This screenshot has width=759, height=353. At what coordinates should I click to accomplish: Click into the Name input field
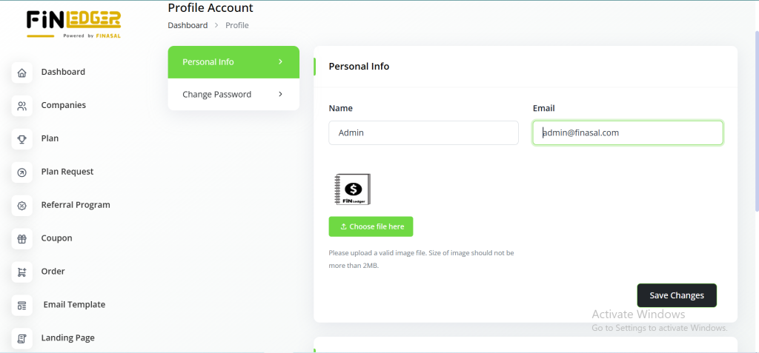(423, 133)
